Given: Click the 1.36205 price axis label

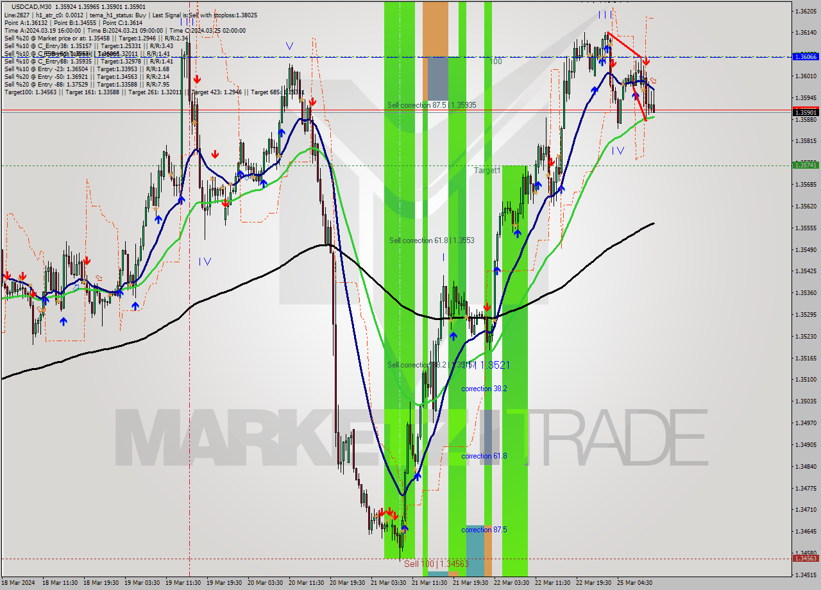Looking at the screenshot, I should coord(806,11).
